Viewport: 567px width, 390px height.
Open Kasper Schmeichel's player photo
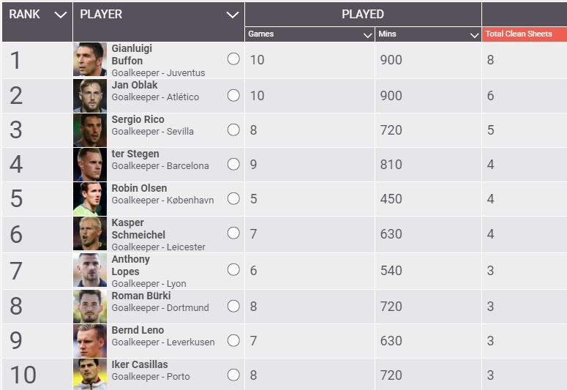point(90,233)
